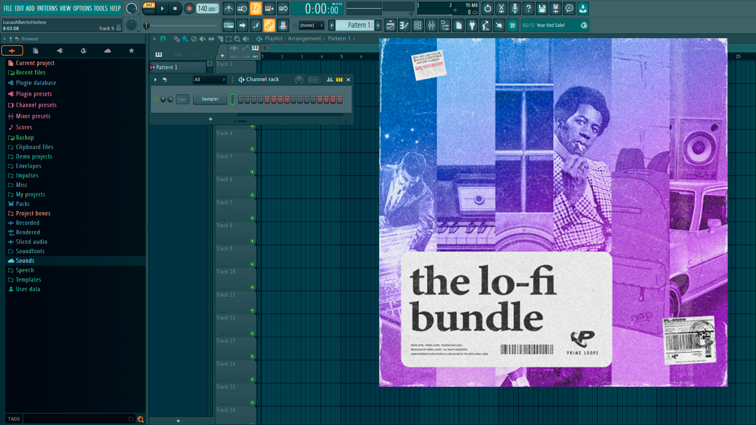Toggle note grid snap icon
Screen dimensions: 756x425
coord(256,25)
